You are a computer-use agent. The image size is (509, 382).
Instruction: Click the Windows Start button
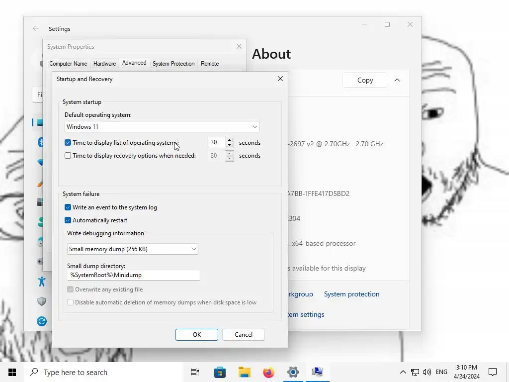(x=12, y=372)
